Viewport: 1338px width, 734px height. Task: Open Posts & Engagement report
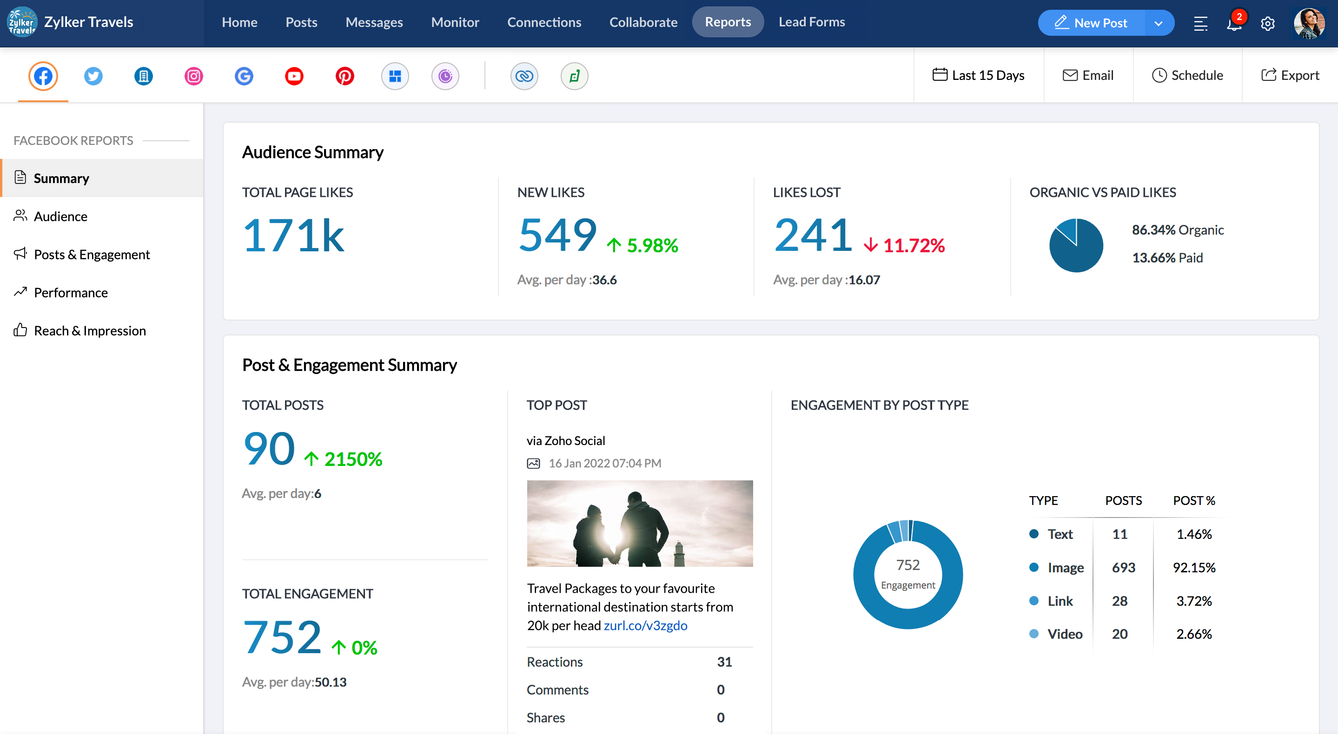pyautogui.click(x=92, y=255)
